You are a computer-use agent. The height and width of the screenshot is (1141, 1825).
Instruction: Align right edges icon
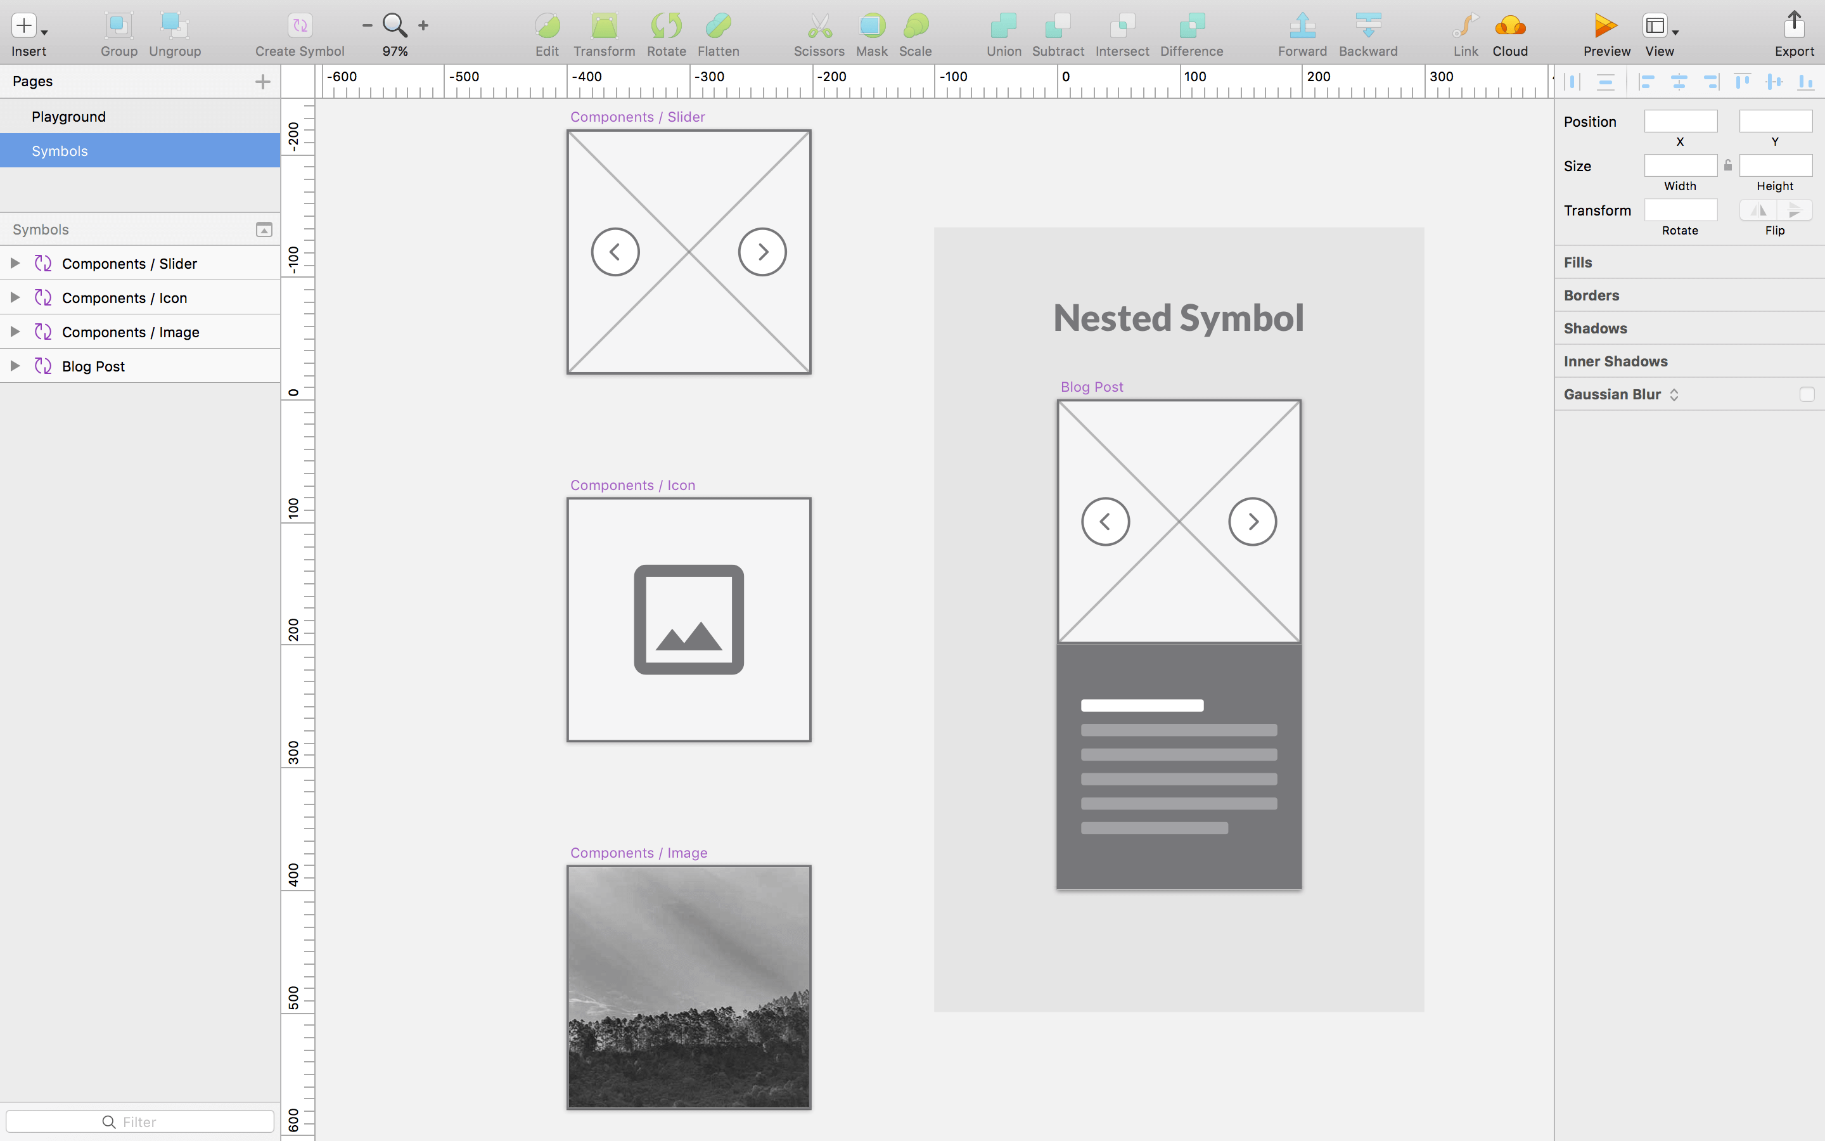[1710, 82]
